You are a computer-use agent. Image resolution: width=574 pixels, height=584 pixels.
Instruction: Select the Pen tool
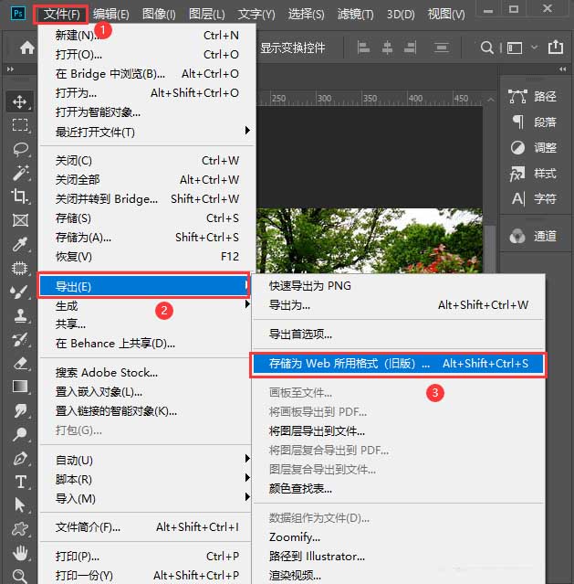[x=19, y=458]
